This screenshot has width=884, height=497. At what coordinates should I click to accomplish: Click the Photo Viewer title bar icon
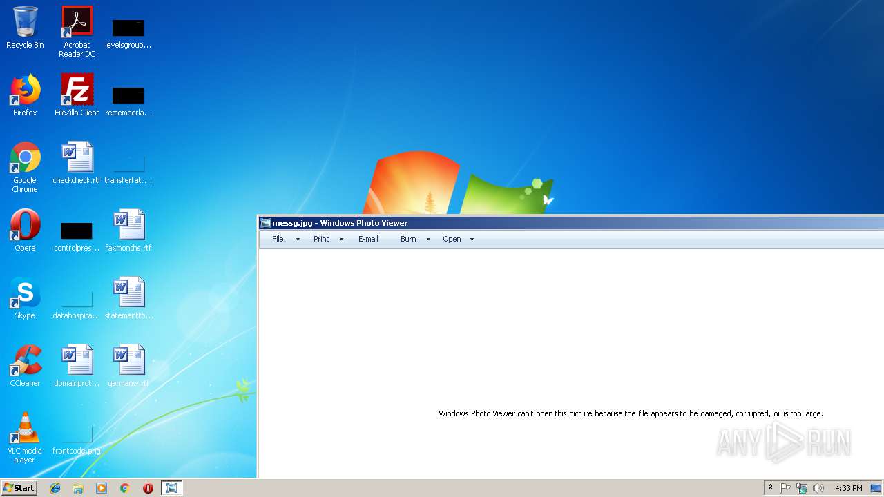coord(265,223)
